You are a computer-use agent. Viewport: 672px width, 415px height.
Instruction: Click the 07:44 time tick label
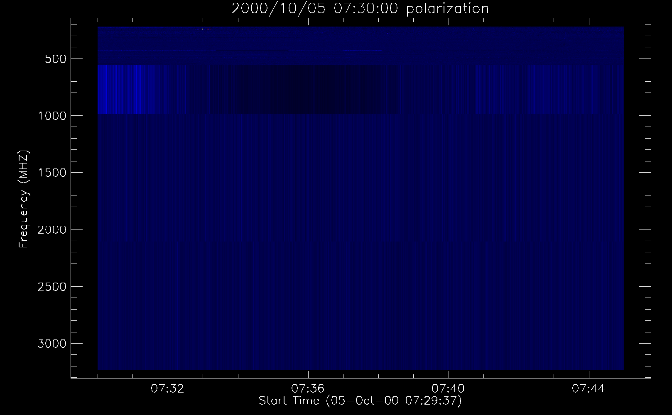[589, 389]
